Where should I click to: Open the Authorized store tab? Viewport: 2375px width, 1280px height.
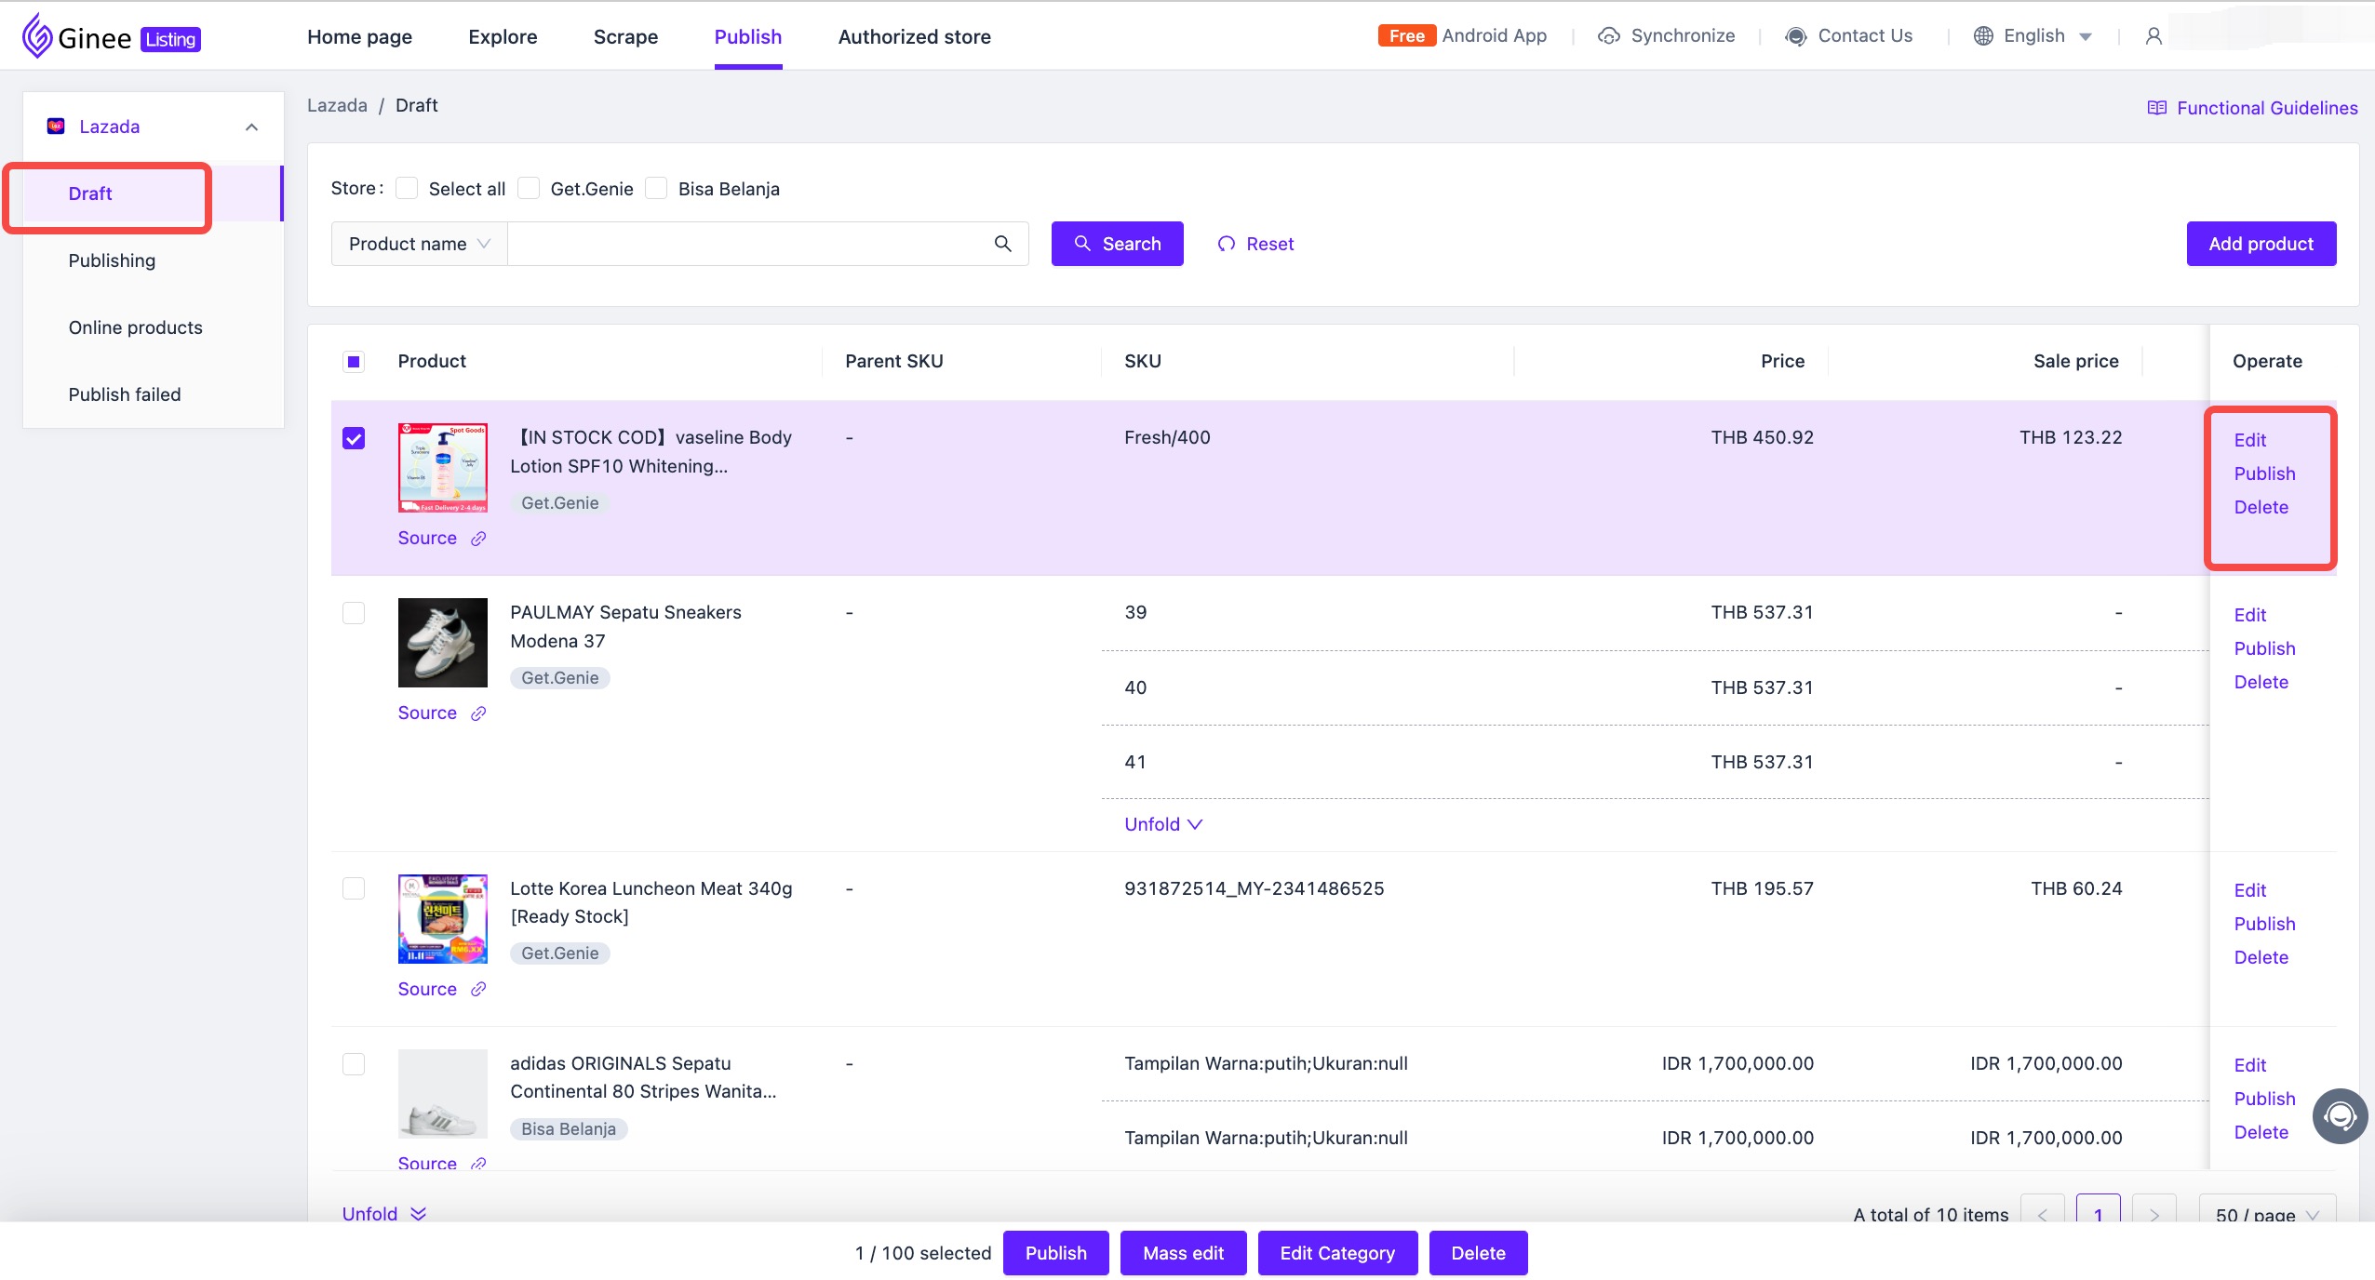914,37
